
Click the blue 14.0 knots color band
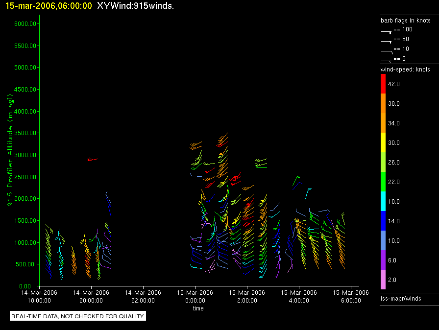click(x=383, y=221)
